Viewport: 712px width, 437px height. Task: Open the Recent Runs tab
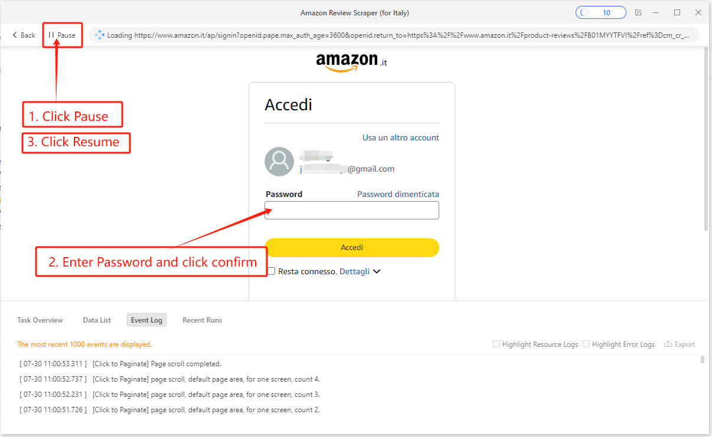coord(202,320)
